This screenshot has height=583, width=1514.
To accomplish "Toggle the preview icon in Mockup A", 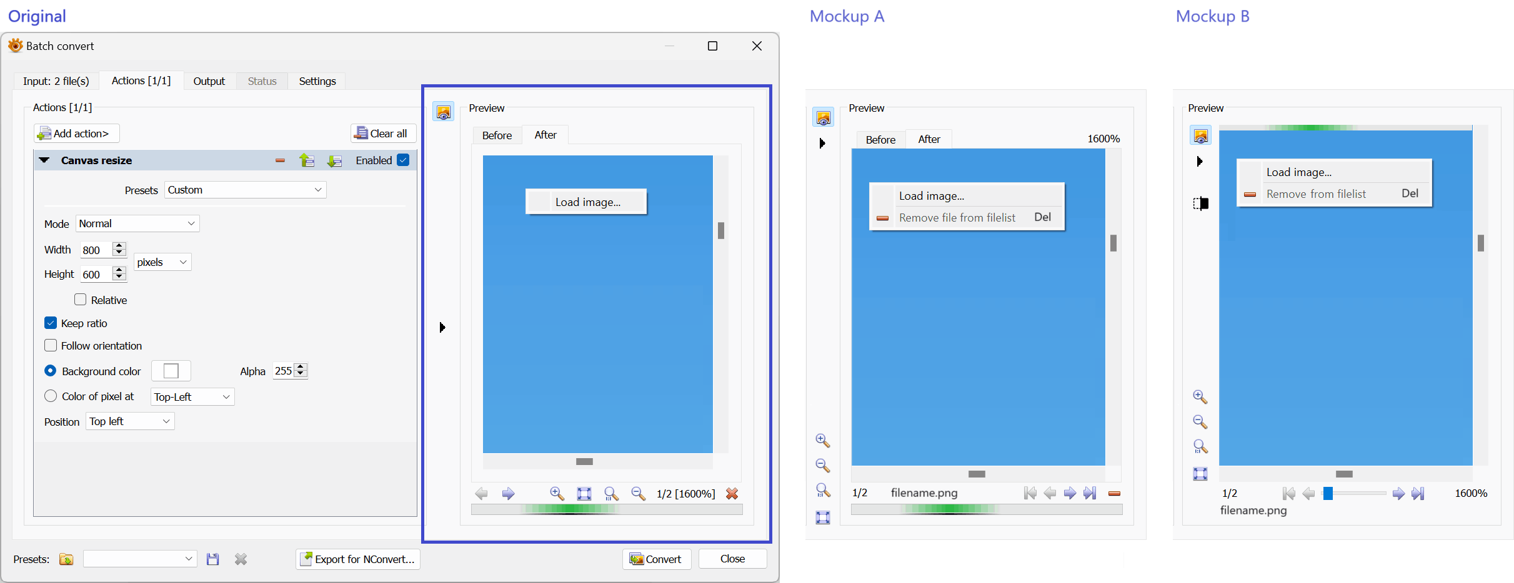I will pyautogui.click(x=824, y=117).
